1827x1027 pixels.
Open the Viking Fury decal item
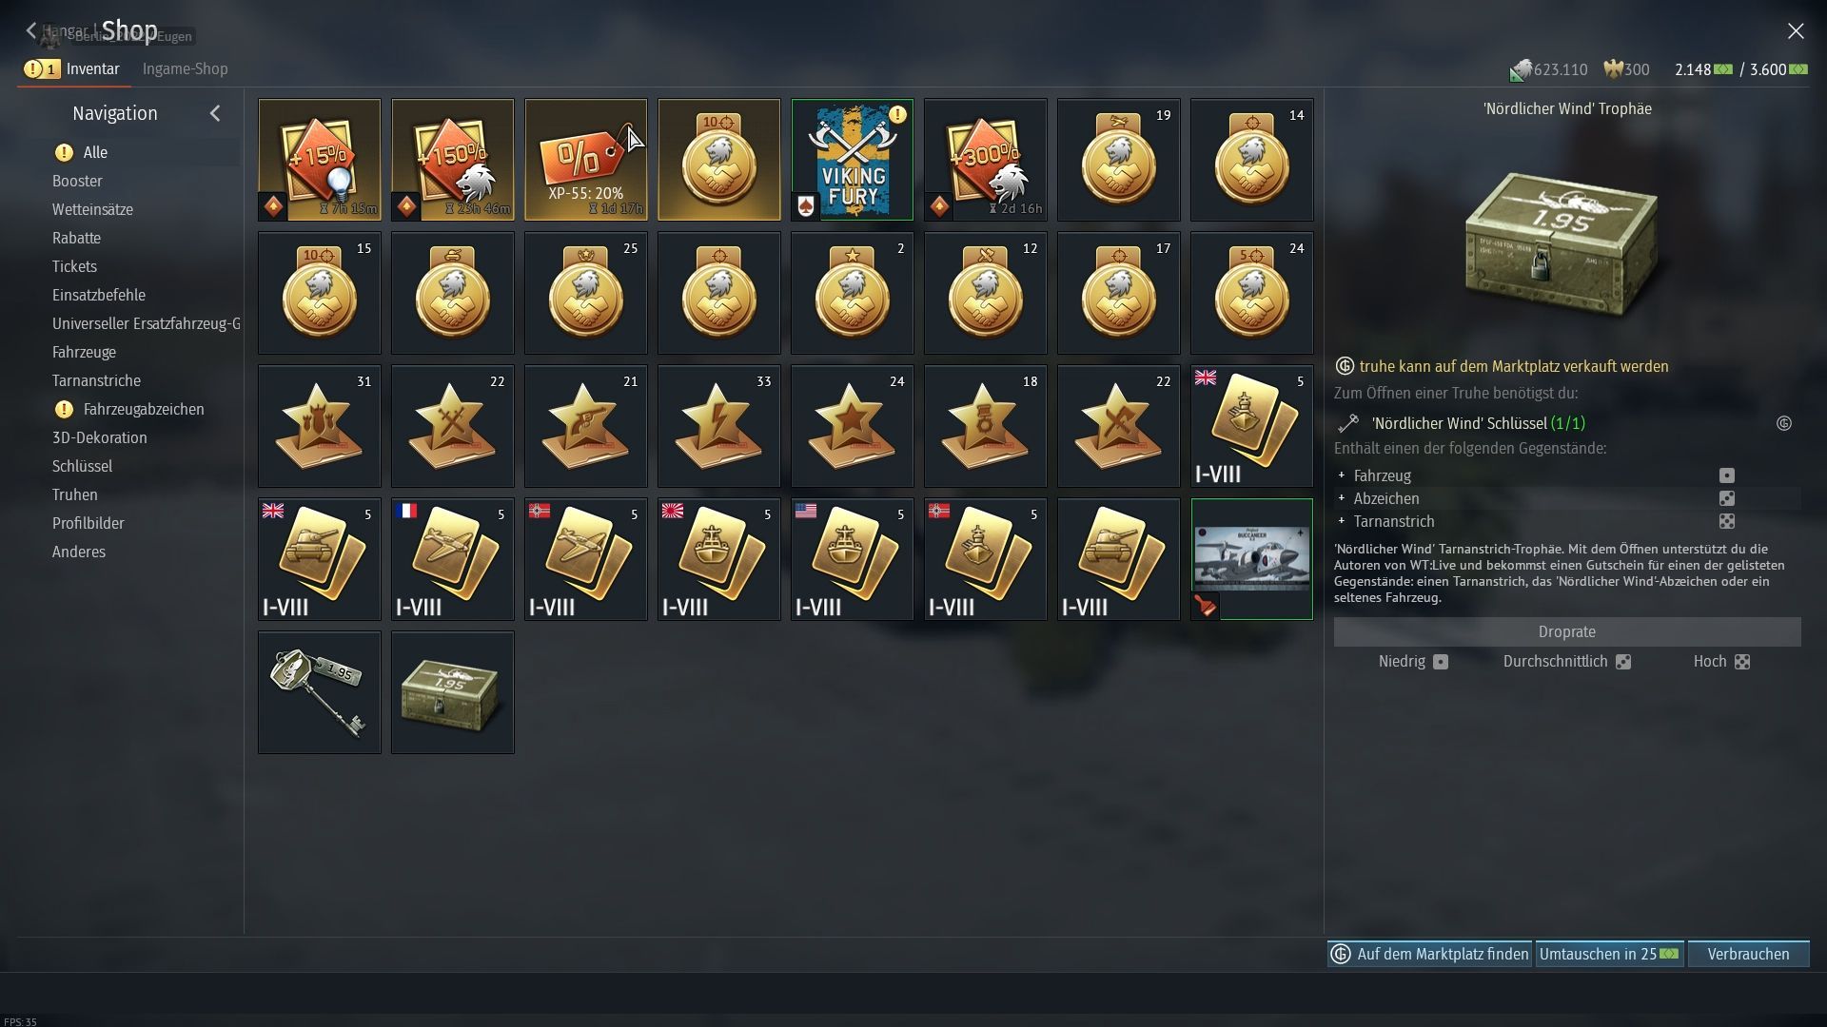(852, 160)
